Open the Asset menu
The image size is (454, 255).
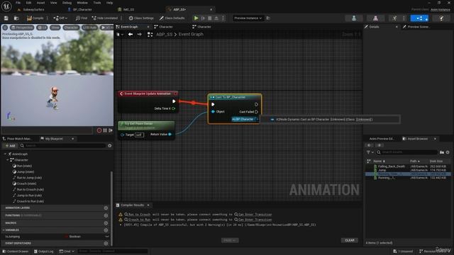(x=41, y=3)
